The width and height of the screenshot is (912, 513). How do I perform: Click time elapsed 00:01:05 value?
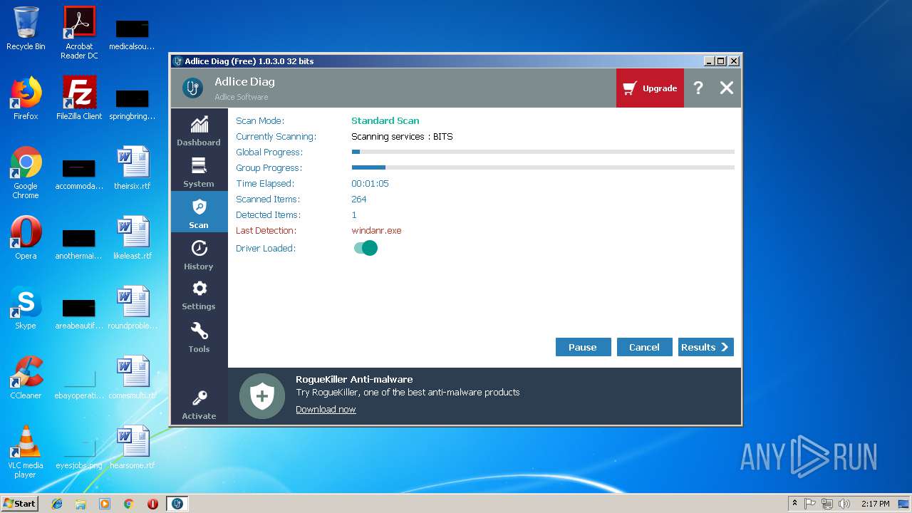coord(370,184)
